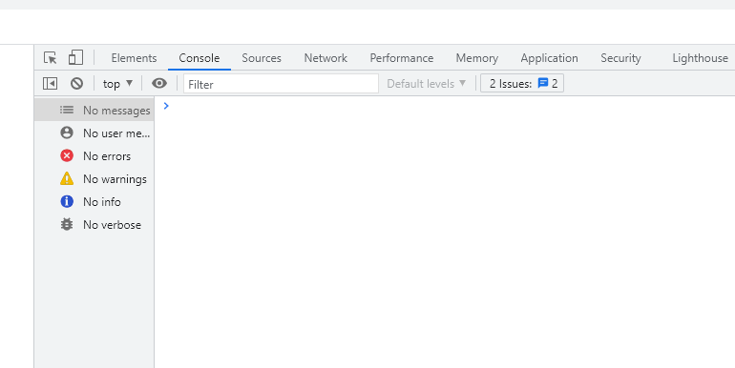Switch to the Network tab
The image size is (735, 368).
(x=325, y=58)
